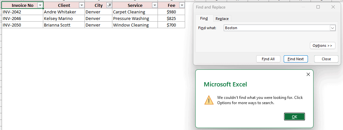Select the $980 fee cell
Screen dimensions: 343x130
[x=171, y=12]
